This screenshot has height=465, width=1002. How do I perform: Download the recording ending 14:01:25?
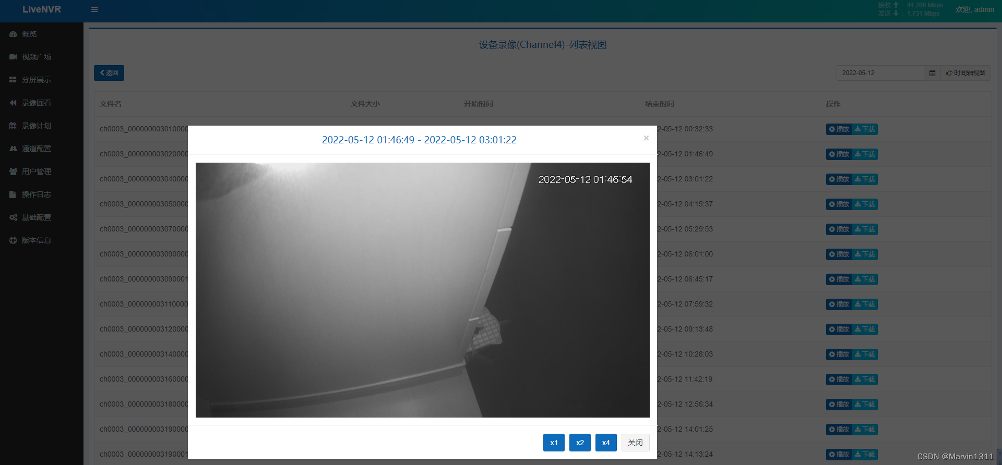[x=865, y=430]
